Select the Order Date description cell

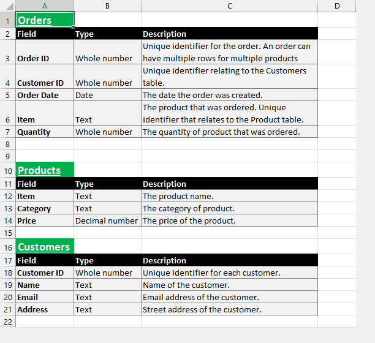point(229,95)
